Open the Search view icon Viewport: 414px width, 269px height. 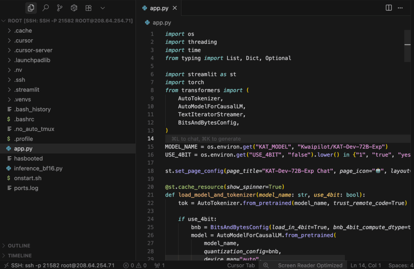[46, 8]
